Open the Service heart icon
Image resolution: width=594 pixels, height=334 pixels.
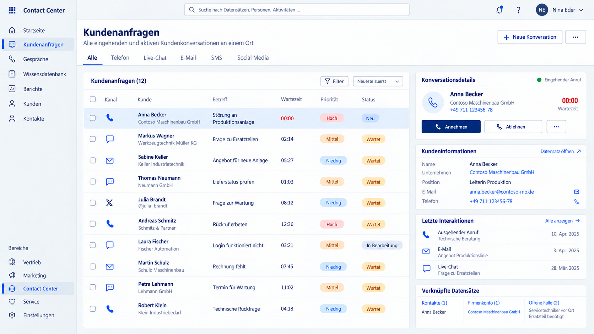(x=12, y=301)
